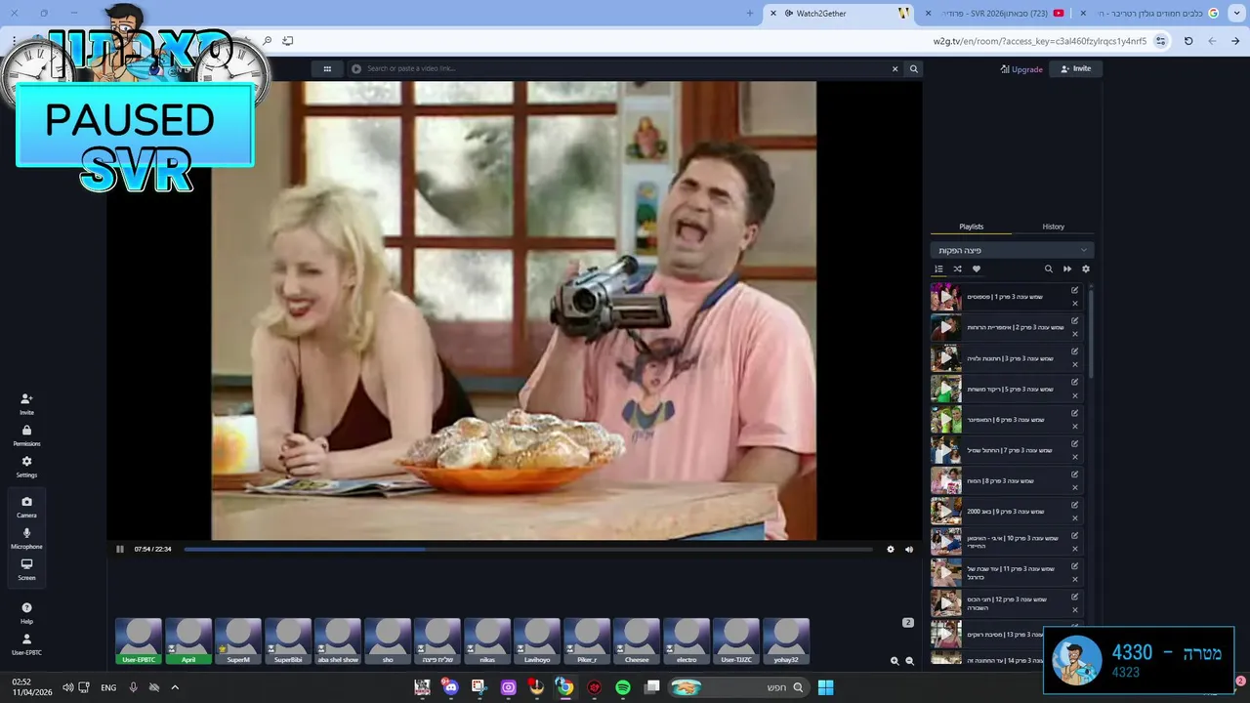This screenshot has width=1250, height=703.
Task: Switch to the YouTube SVR 2026 tab
Action: click(996, 13)
